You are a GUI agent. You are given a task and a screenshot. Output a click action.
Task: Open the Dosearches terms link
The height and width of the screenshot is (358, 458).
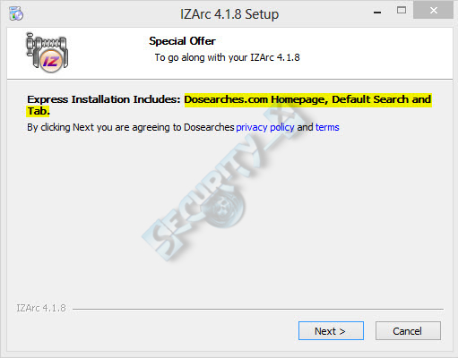pos(327,127)
